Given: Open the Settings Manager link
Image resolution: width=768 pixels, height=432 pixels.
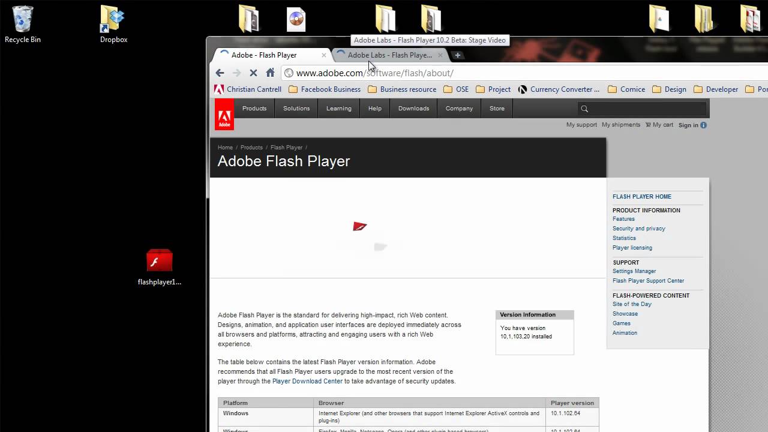Looking at the screenshot, I should (634, 271).
